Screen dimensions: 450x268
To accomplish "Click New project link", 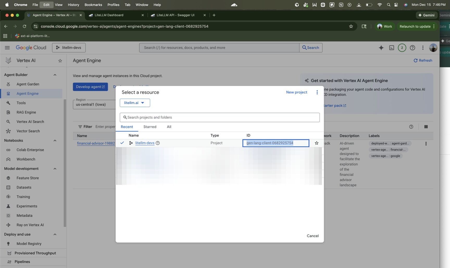I will click(296, 92).
